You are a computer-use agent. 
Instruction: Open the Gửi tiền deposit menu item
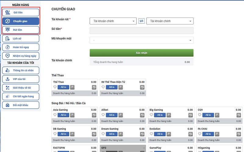[x=20, y=12]
